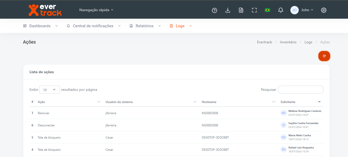Change language via Brazil flag icon

click(267, 10)
